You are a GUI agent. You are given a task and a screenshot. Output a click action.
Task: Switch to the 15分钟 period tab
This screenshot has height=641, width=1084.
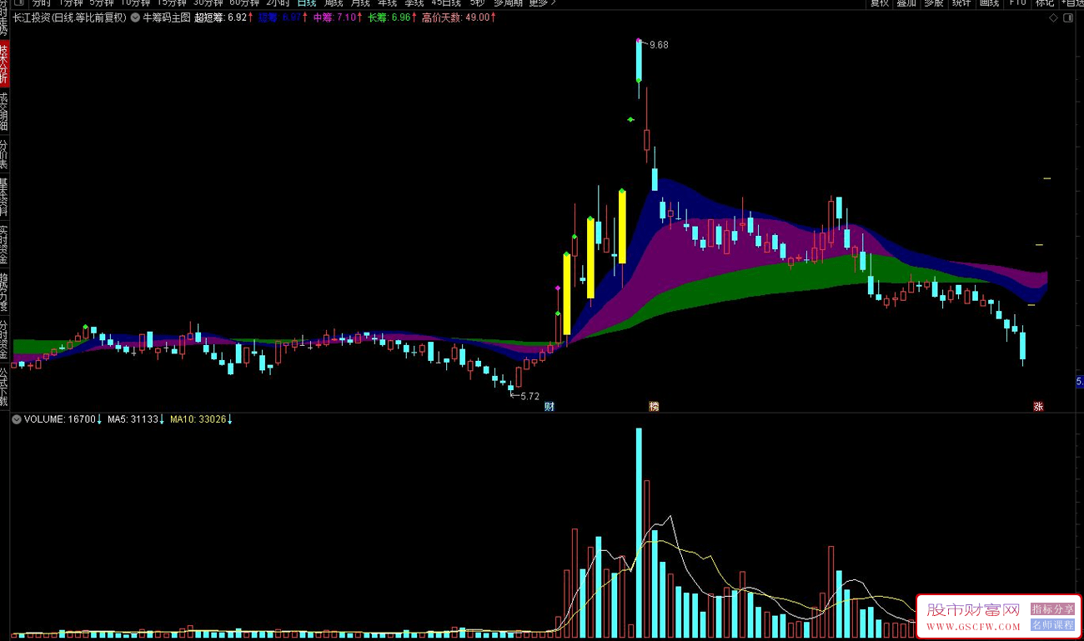coord(173,3)
